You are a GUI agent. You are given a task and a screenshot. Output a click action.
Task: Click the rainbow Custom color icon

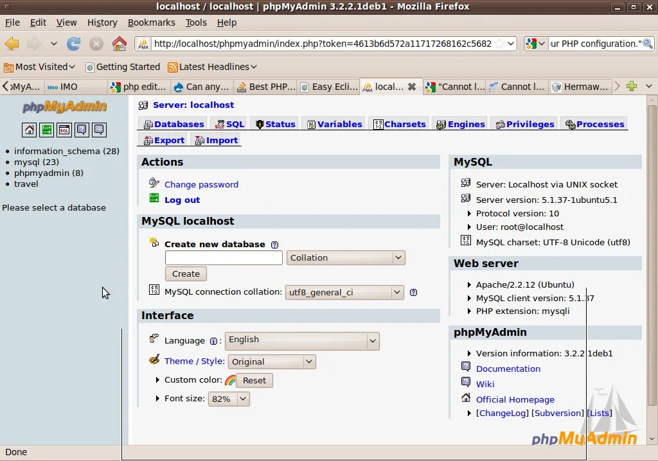230,380
